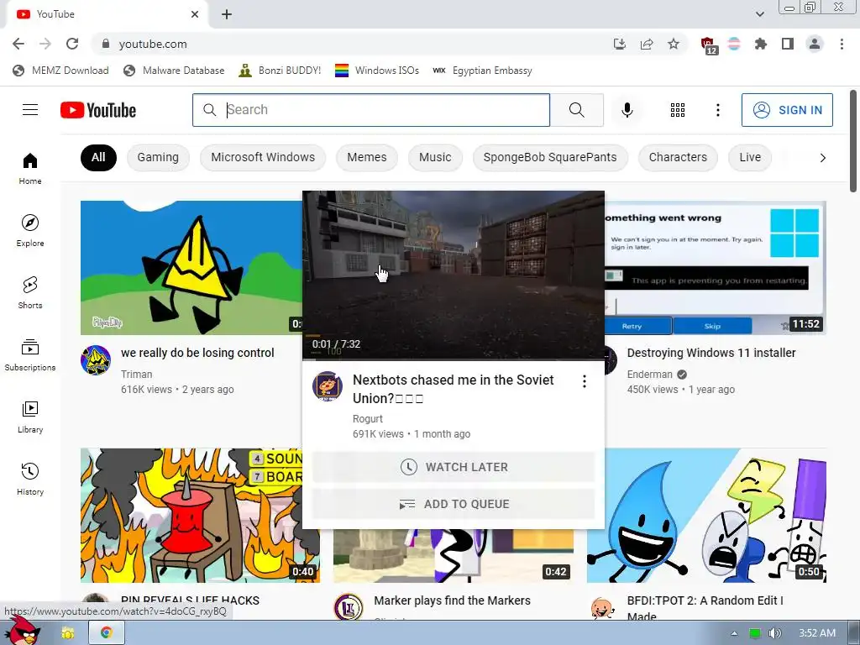
Task: Click the address bar showing youtube.com
Action: [351, 44]
